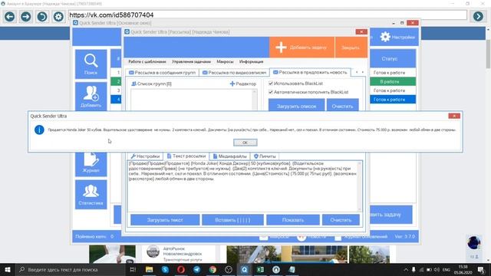Click the Windows Start button
The height and width of the screenshot is (276, 491).
[x=8, y=269]
